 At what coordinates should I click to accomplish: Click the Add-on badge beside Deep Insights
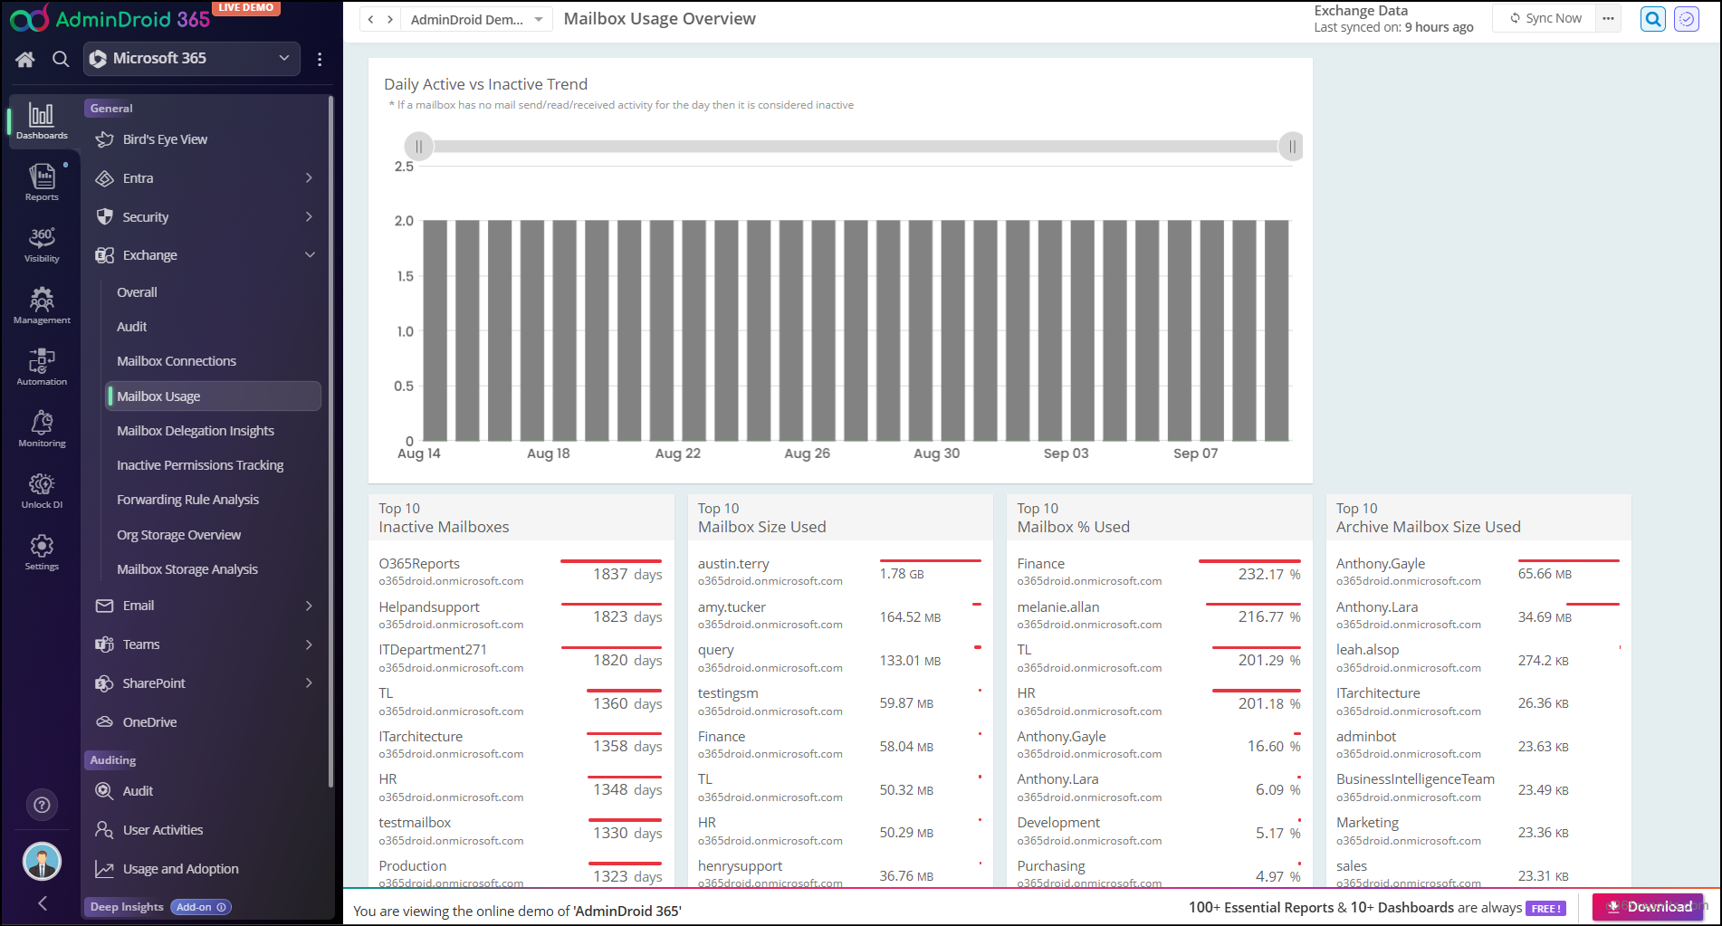(x=201, y=907)
